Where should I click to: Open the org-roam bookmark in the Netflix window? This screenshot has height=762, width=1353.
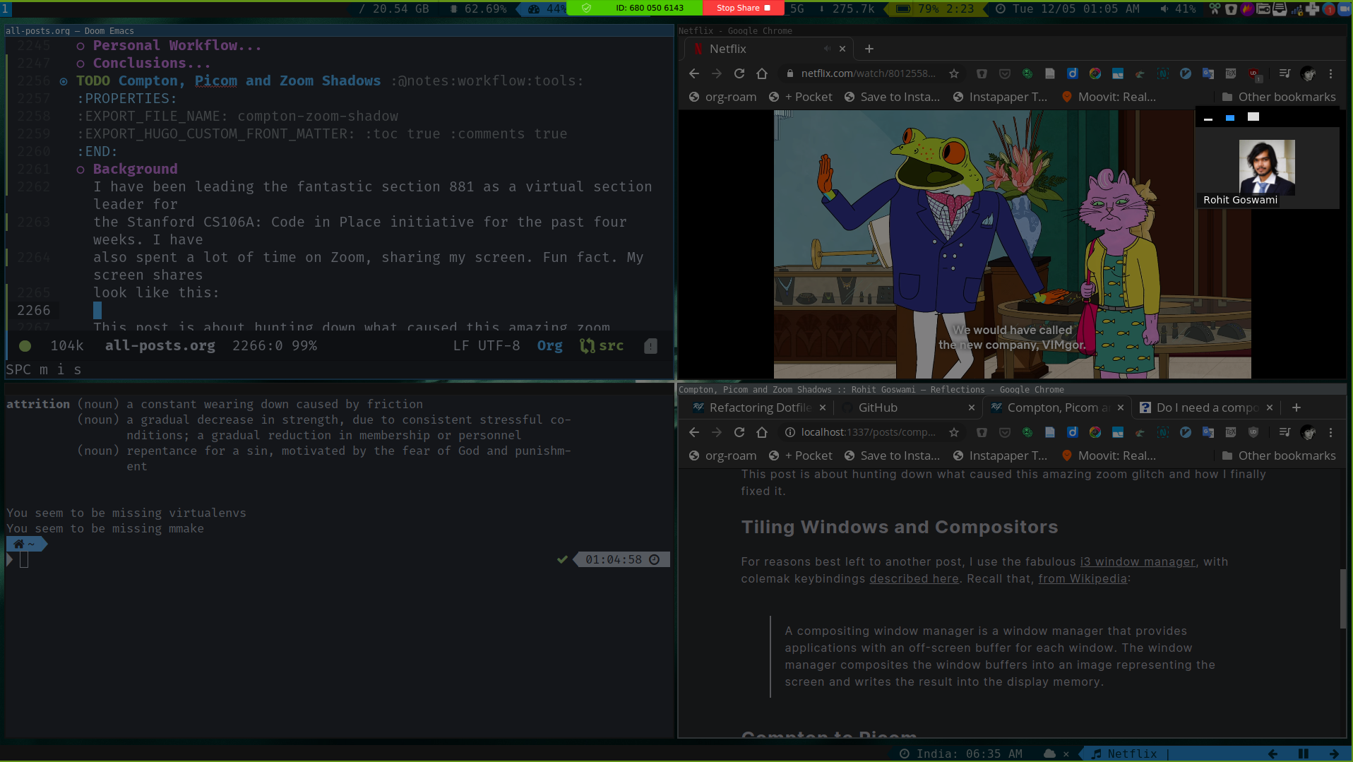[x=722, y=97]
